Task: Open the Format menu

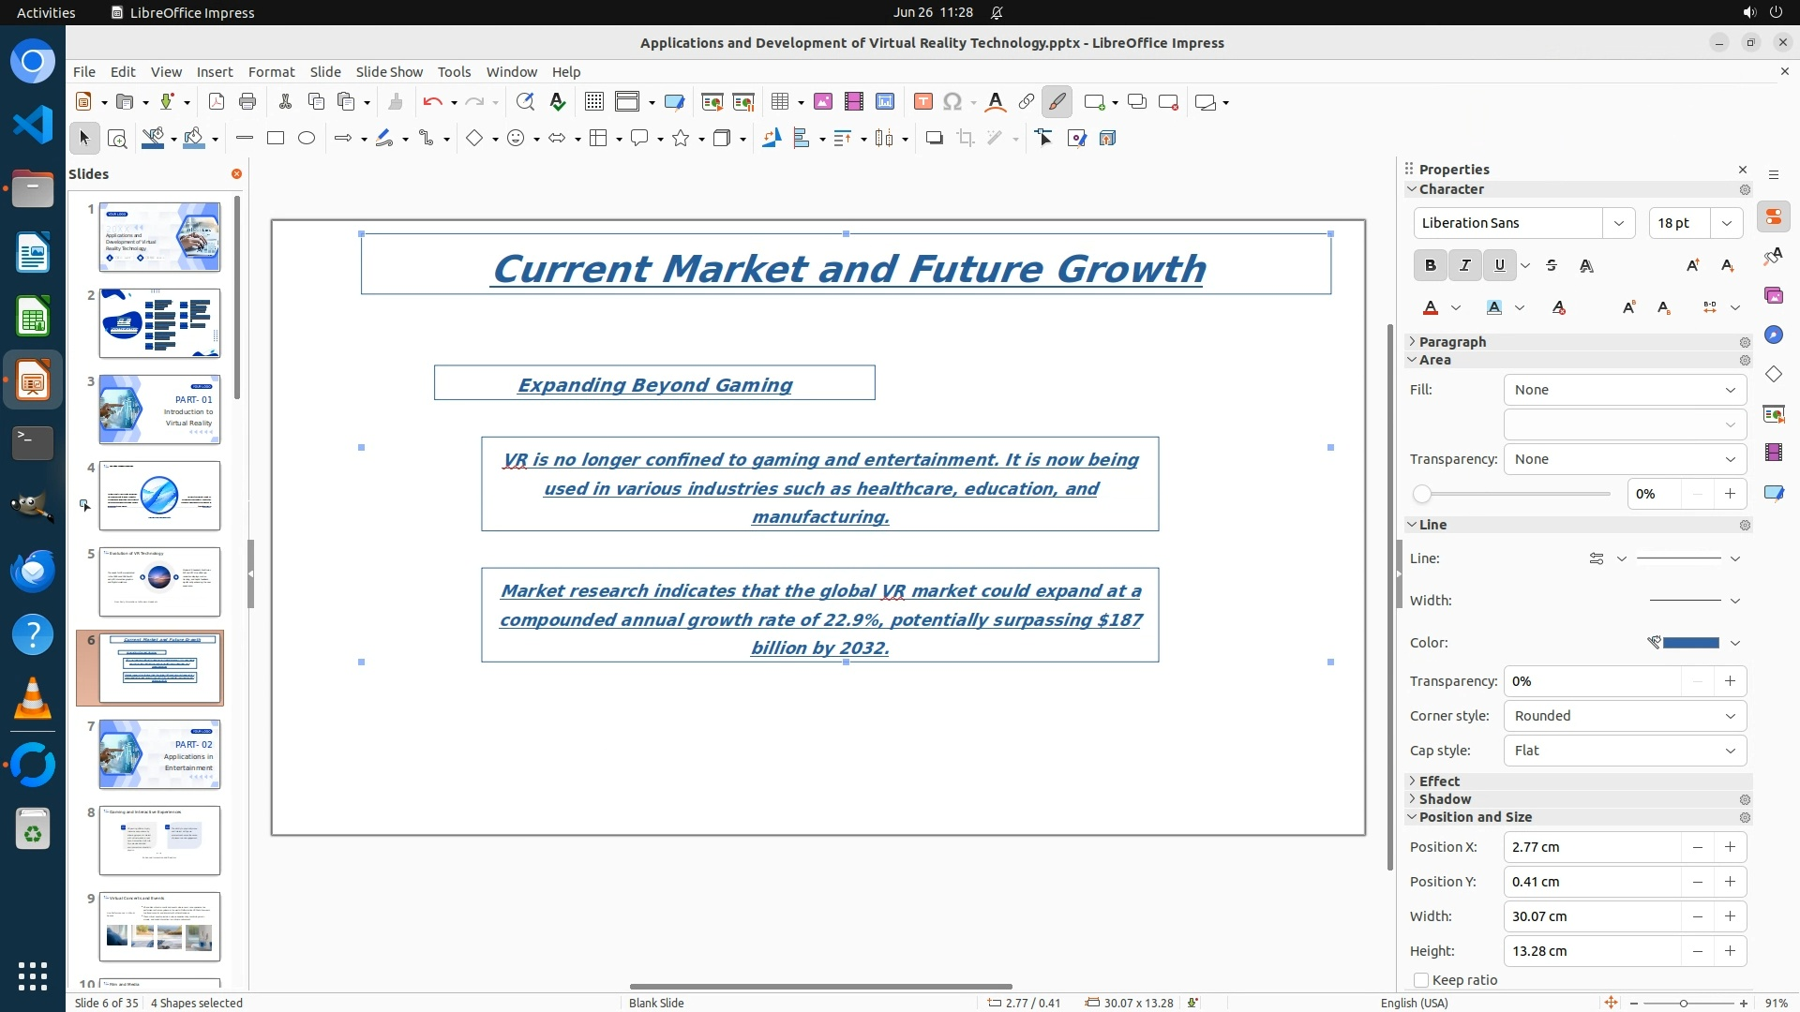Action: 271,72
